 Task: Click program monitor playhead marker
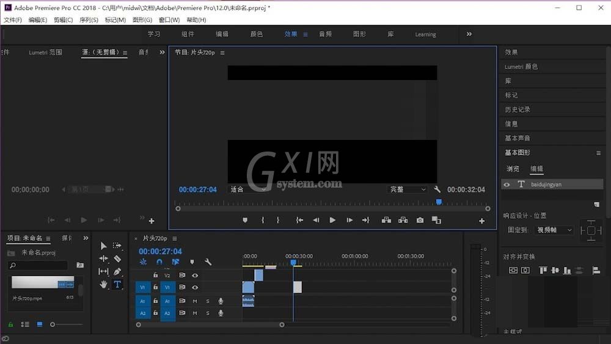point(439,202)
